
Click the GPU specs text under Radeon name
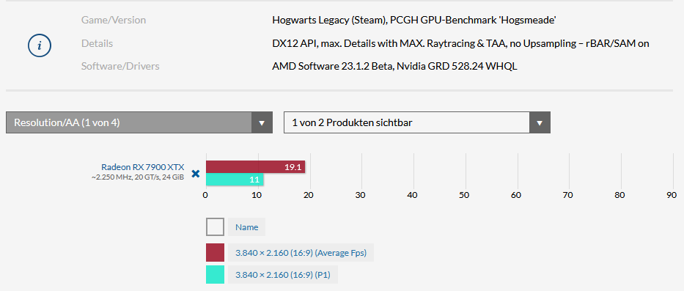coord(137,177)
